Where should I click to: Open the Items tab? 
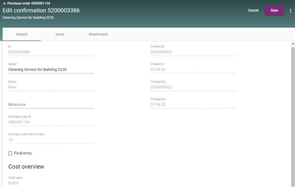(x=60, y=34)
